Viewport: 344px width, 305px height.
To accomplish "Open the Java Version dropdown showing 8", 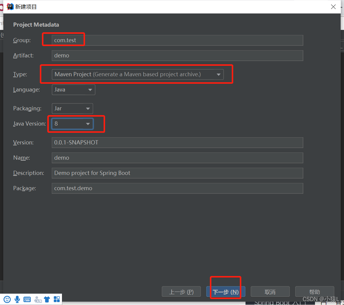I will [x=72, y=124].
